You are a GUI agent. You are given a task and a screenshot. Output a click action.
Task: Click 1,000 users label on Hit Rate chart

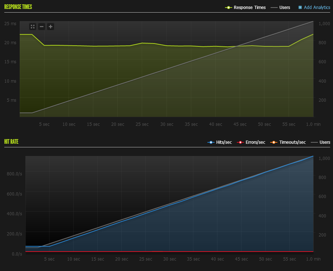(x=324, y=158)
